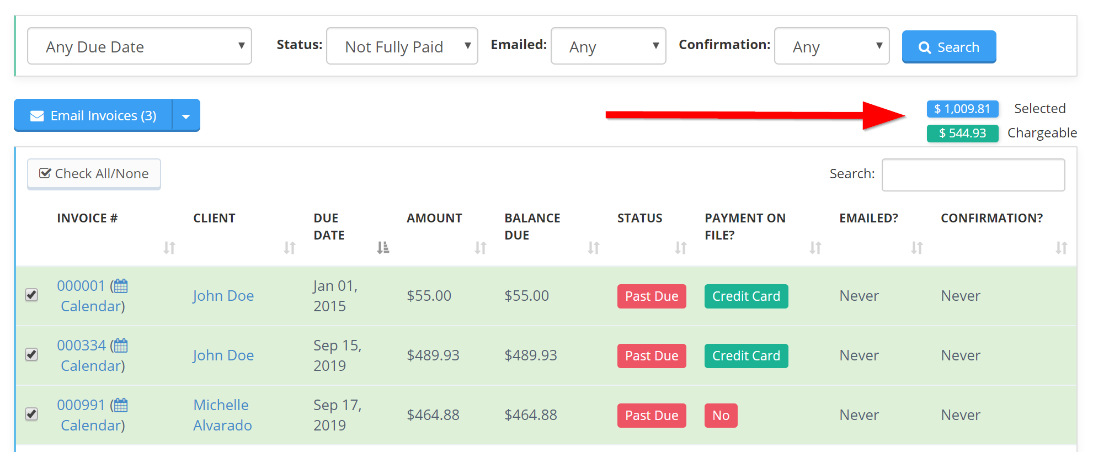Open invoice 000334 link
Screen dimensions: 1093x452
click(81, 345)
